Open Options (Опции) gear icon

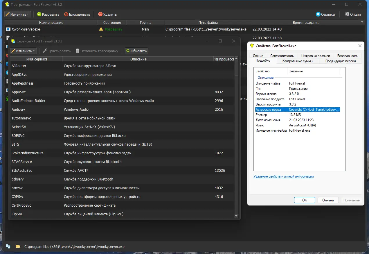click(347, 14)
